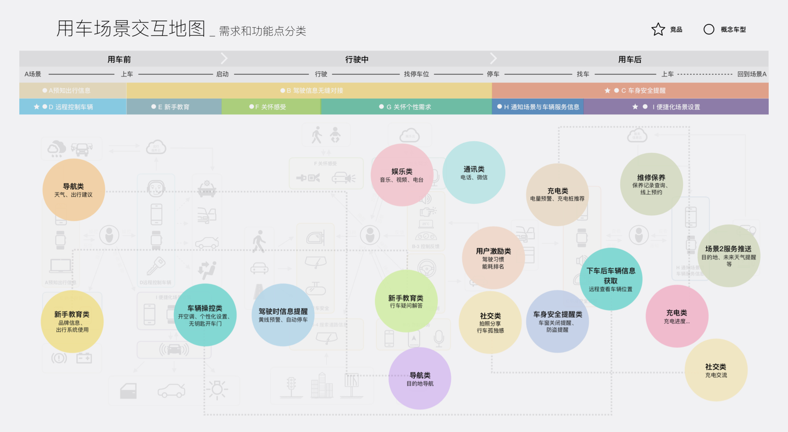This screenshot has height=432, width=788.
Task: Click the 停车 timeline step
Action: 493,74
